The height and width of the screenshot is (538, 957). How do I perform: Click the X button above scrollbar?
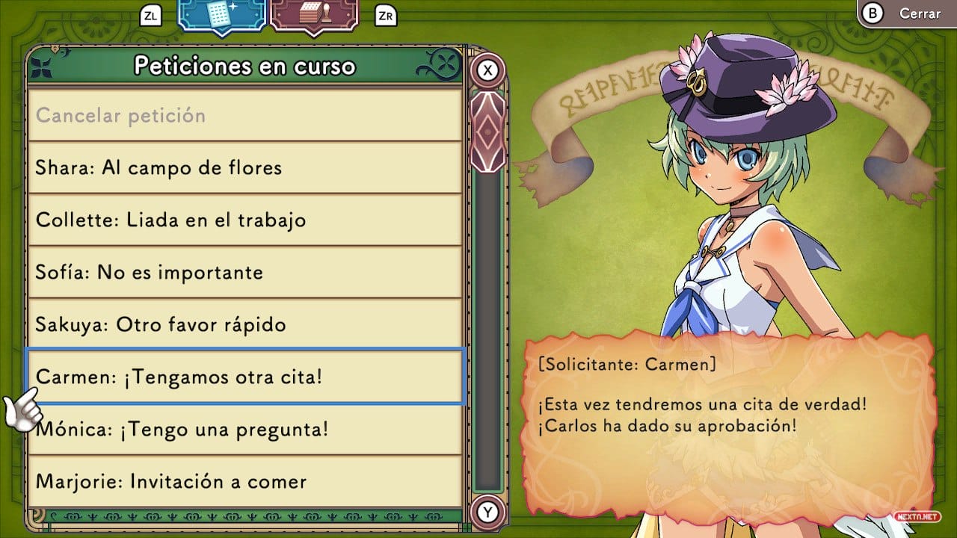[488, 70]
